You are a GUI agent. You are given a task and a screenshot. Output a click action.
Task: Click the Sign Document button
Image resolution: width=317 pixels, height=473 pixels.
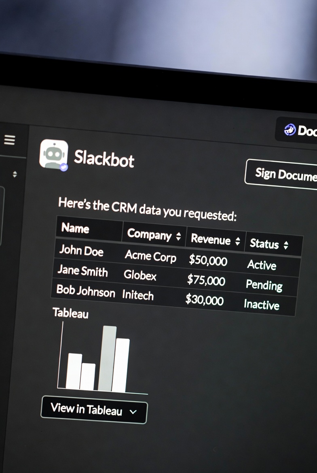(x=282, y=175)
